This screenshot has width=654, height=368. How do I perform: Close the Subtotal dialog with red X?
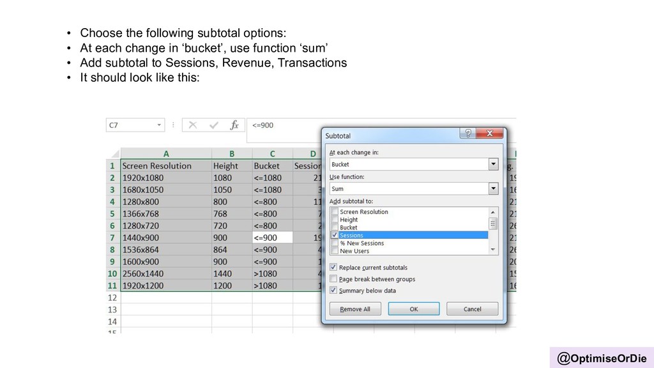[x=490, y=133]
